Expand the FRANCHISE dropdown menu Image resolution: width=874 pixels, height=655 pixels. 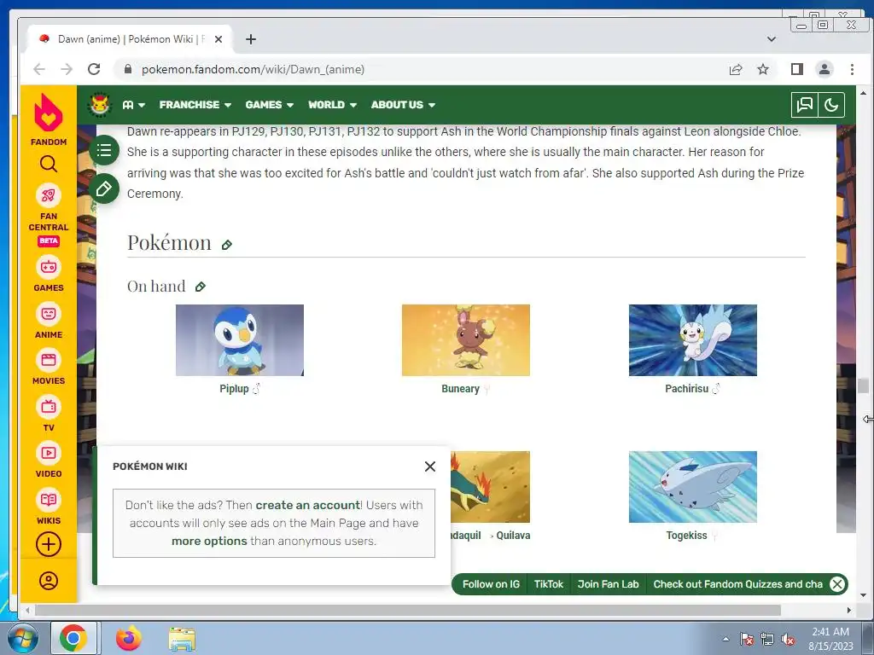coord(195,105)
